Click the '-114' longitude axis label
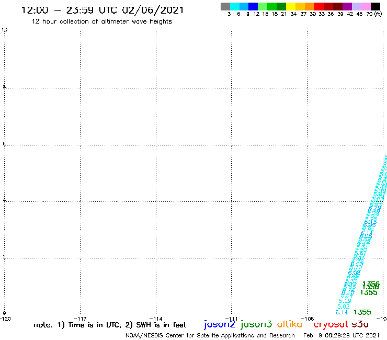The image size is (387, 340). [x=156, y=319]
